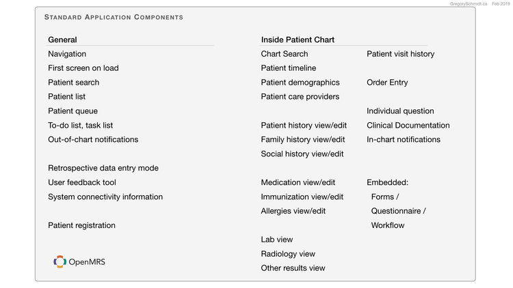Click the OpenMRS logo icon

click(60, 261)
